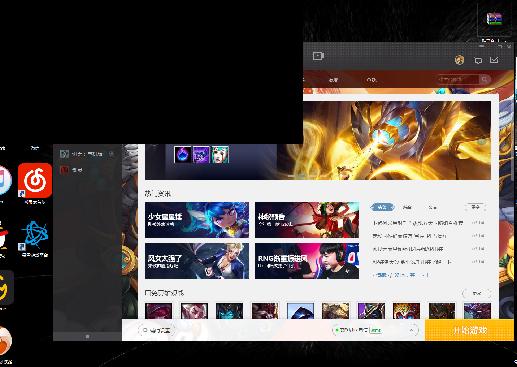517x367 pixels.
Task: Click the sidebar bottom menu handle icon
Action: pos(87,336)
